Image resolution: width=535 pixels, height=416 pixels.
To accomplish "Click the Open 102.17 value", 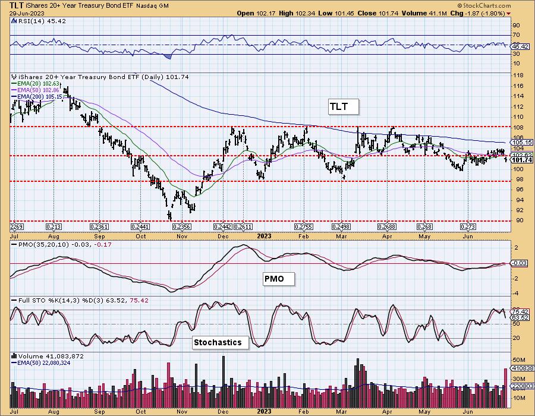I will click(256, 13).
